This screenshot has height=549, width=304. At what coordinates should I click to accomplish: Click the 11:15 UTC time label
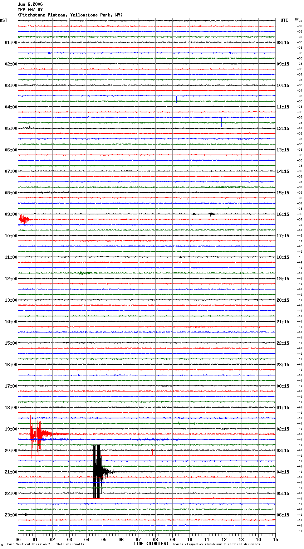(x=283, y=107)
